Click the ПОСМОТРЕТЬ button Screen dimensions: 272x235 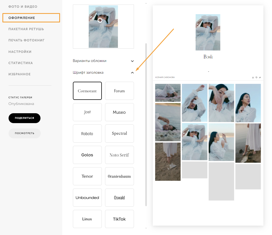pos(24,133)
